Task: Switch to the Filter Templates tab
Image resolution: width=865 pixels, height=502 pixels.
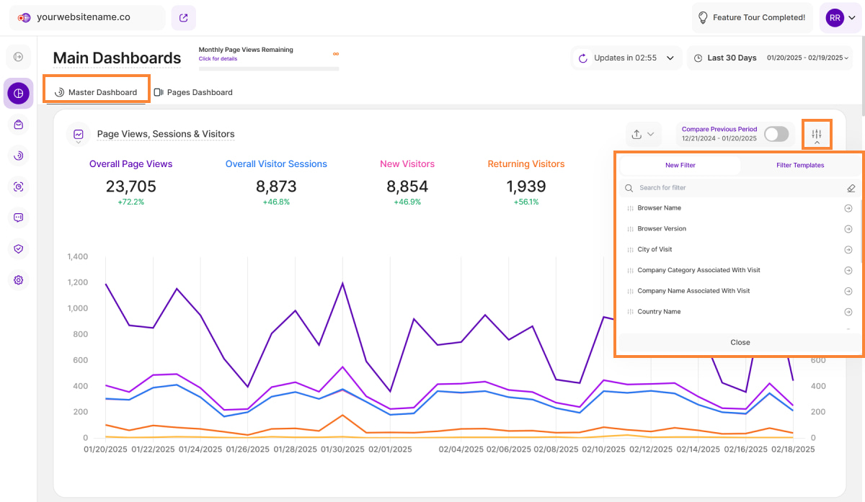Action: pos(800,166)
